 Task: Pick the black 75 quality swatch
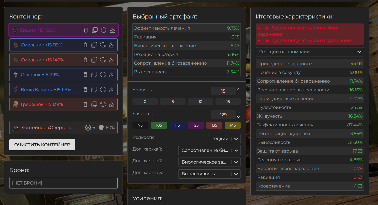(140, 125)
